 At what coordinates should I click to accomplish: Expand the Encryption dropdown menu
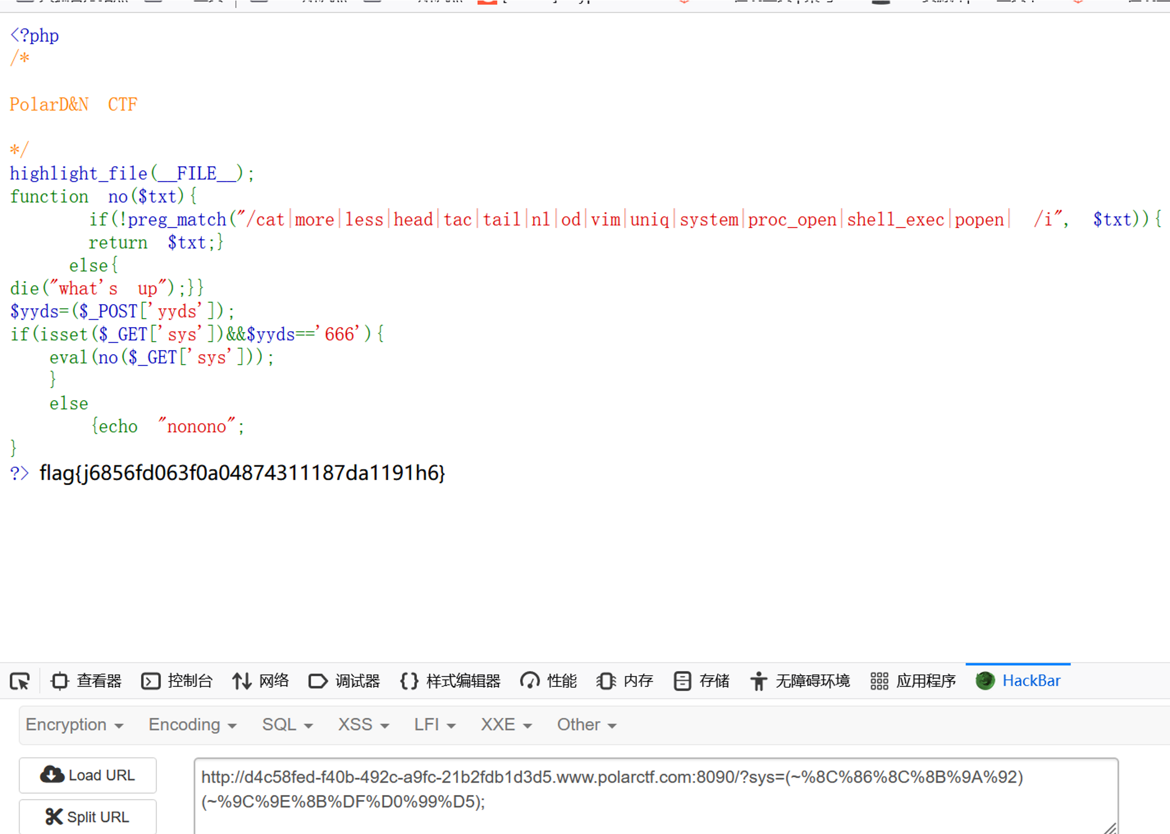74,725
